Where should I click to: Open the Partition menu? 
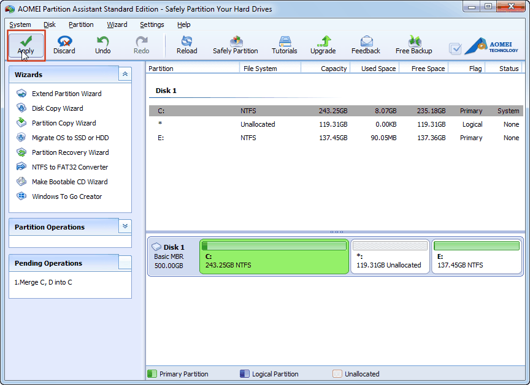81,24
